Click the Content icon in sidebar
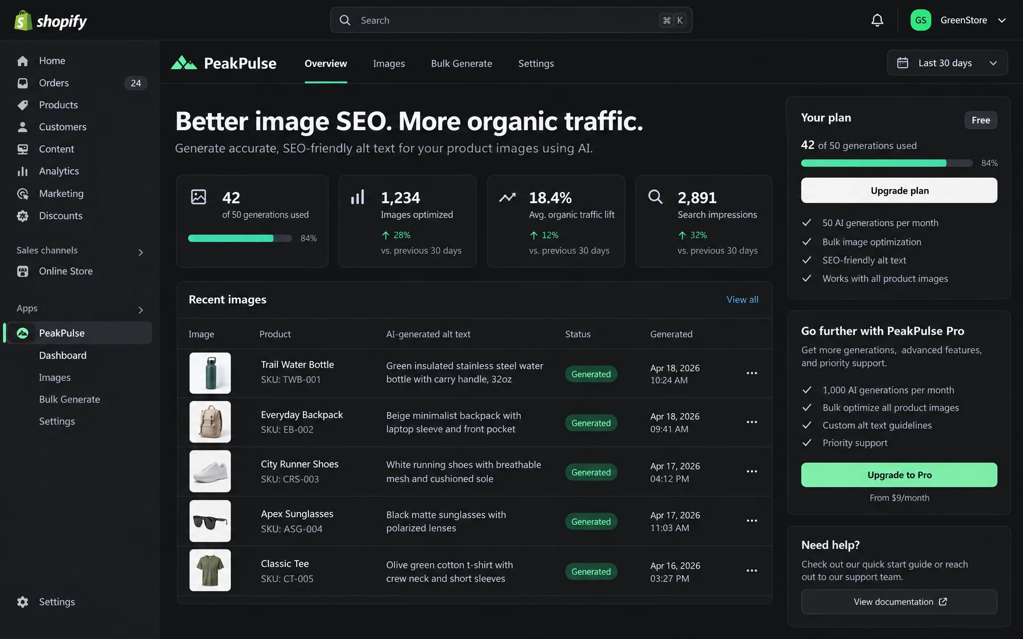The width and height of the screenshot is (1023, 639). 23,149
